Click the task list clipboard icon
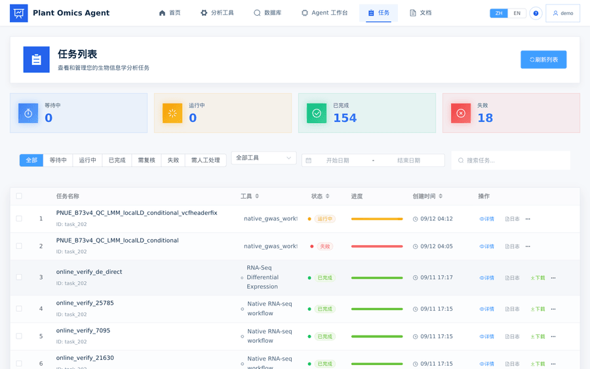The width and height of the screenshot is (590, 369). tap(37, 60)
